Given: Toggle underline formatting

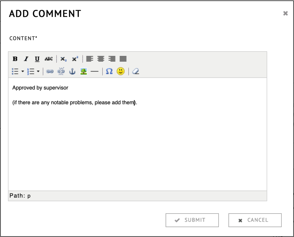Looking at the screenshot, I should [x=37, y=59].
